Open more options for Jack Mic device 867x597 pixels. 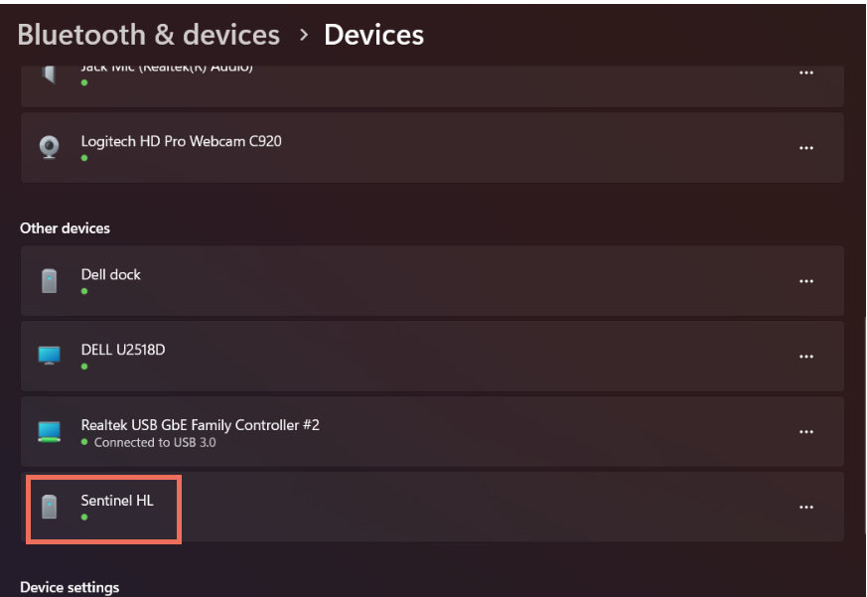[806, 73]
